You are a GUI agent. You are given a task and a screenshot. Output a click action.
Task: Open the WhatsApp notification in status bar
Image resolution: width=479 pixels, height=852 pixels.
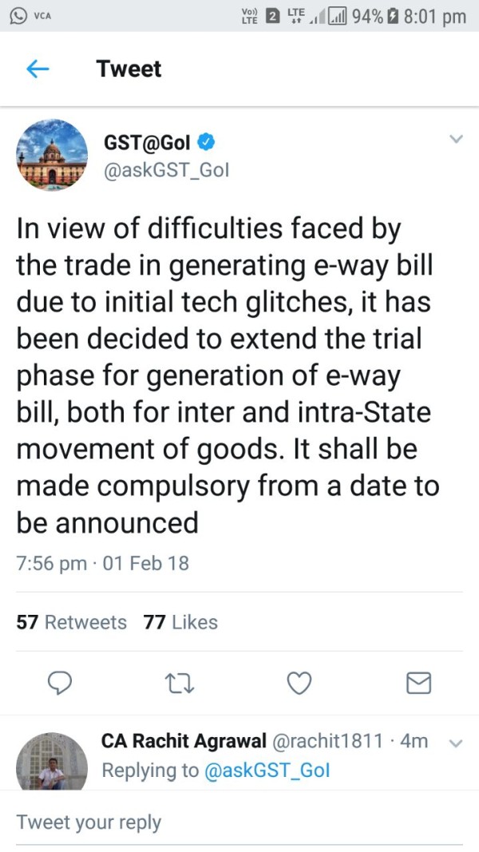pos(17,16)
